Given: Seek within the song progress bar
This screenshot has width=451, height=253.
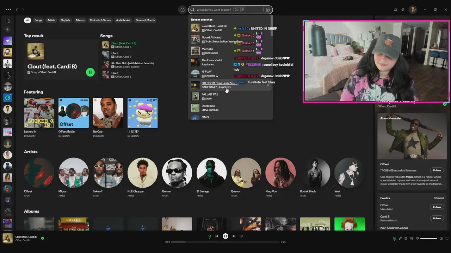Looking at the screenshot, I should pos(225,242).
